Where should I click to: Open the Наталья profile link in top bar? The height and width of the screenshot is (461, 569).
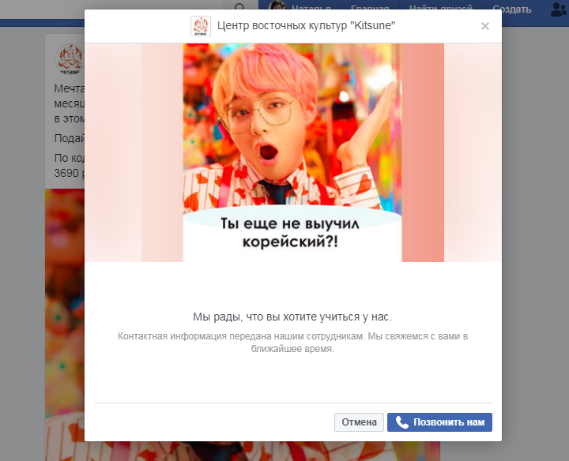pyautogui.click(x=300, y=6)
